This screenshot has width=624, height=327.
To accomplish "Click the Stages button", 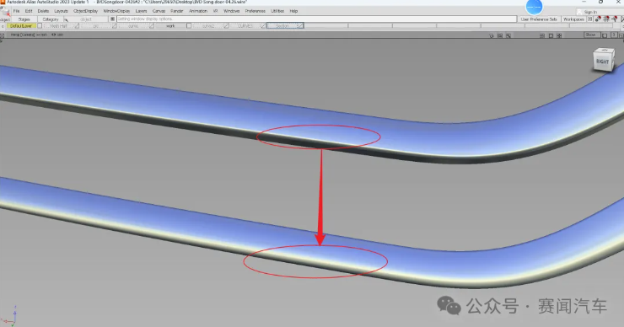I will click(x=24, y=19).
